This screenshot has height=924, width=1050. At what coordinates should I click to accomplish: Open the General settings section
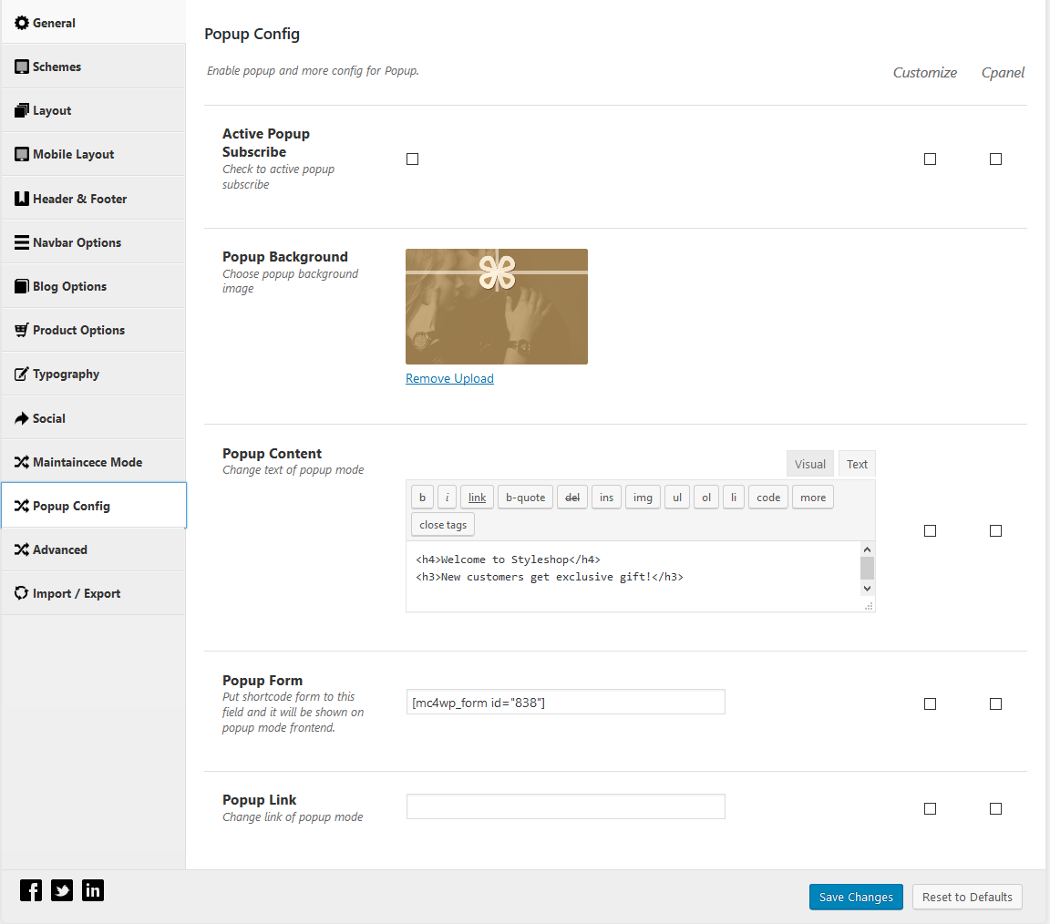coord(94,23)
